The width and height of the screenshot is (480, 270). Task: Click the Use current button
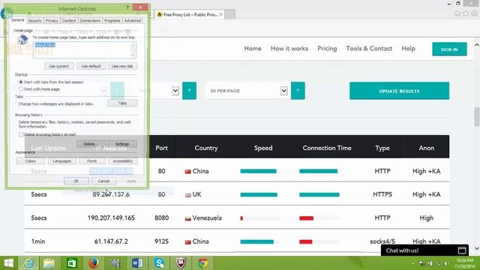coord(58,66)
